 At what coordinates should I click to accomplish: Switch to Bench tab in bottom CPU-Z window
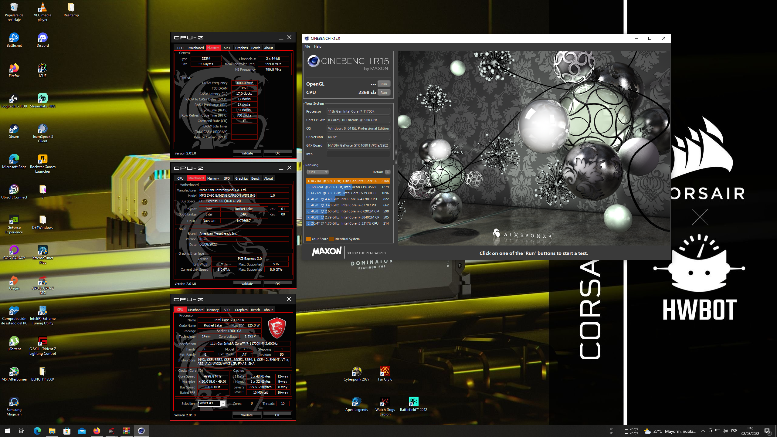[x=255, y=310]
